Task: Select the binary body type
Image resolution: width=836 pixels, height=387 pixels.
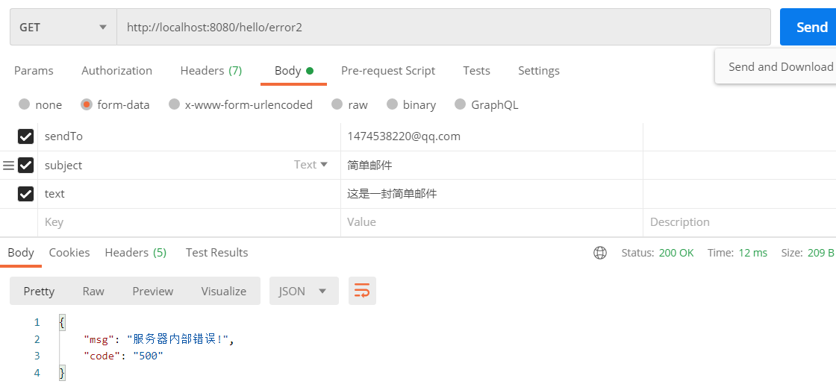Action: pos(411,105)
